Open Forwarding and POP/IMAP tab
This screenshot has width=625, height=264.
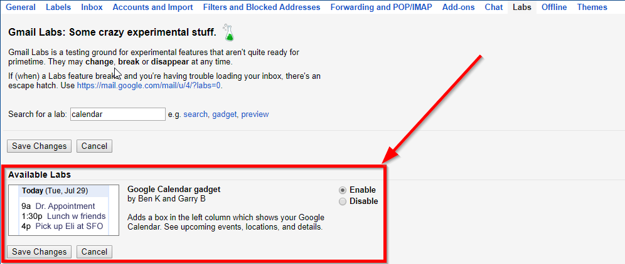point(381,7)
